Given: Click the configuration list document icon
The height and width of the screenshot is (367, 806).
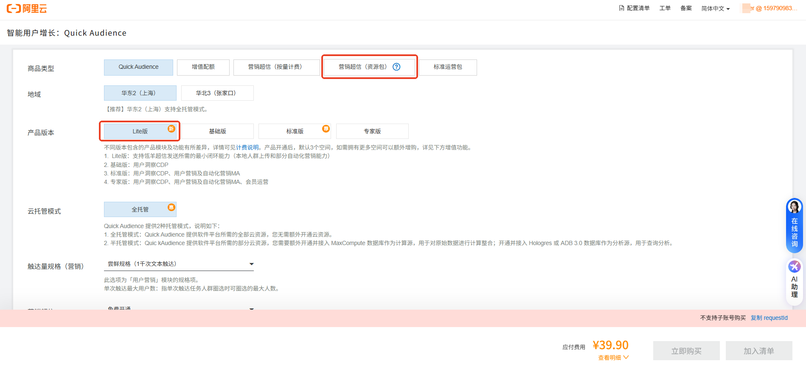Looking at the screenshot, I should (x=621, y=8).
